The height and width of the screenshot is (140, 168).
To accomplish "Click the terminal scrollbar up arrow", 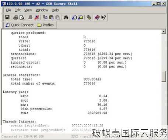I will [164, 32].
